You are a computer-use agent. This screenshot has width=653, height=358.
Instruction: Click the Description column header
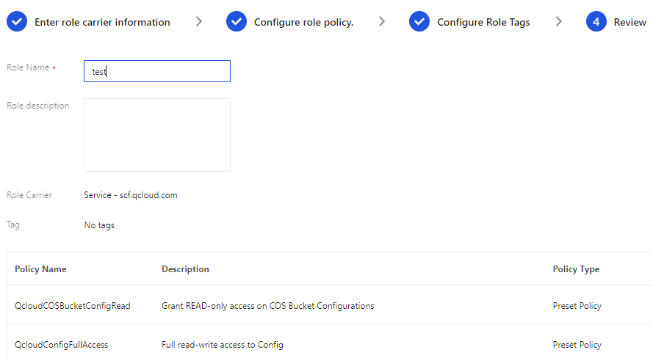pos(185,269)
